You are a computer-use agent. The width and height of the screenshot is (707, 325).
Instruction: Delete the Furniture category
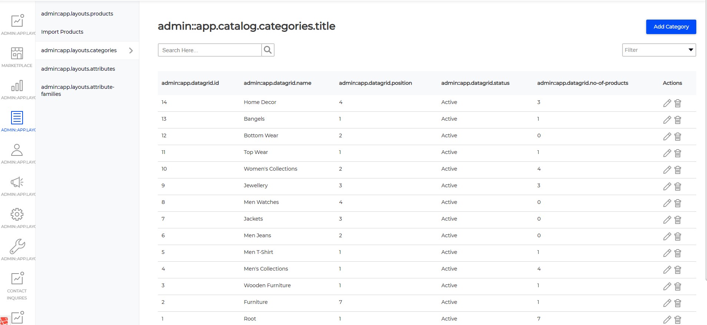click(678, 303)
